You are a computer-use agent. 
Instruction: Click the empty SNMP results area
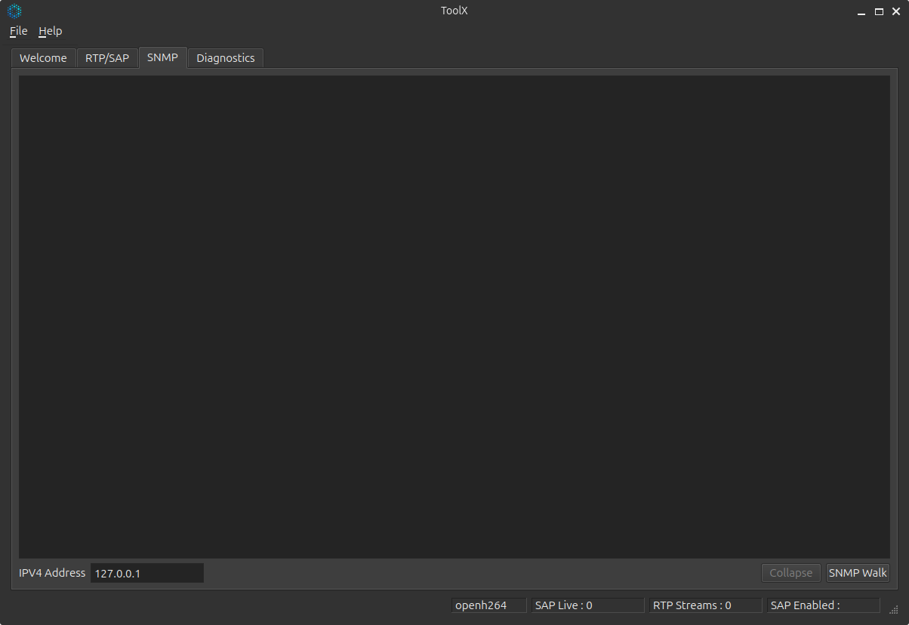click(x=453, y=317)
